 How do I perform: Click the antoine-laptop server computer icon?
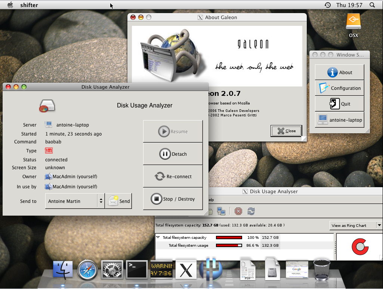coord(49,125)
